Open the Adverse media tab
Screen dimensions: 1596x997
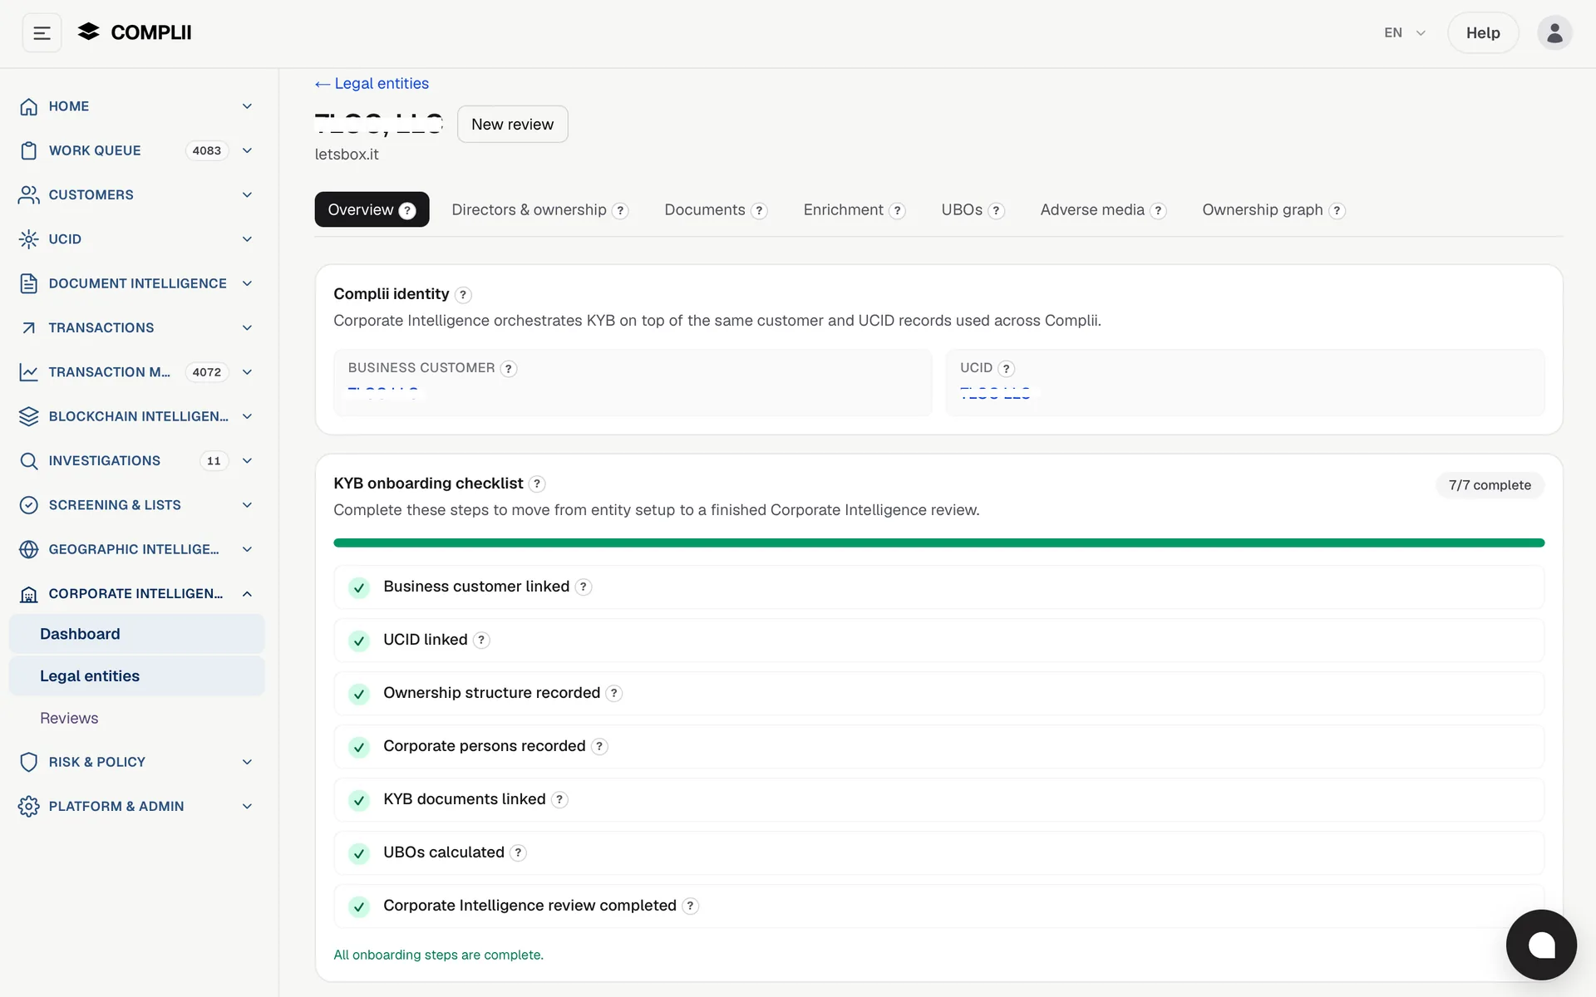(1102, 209)
